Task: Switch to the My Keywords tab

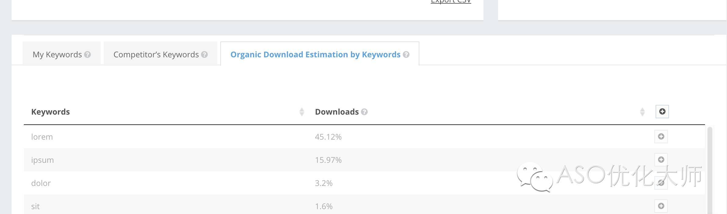Action: 57,55
